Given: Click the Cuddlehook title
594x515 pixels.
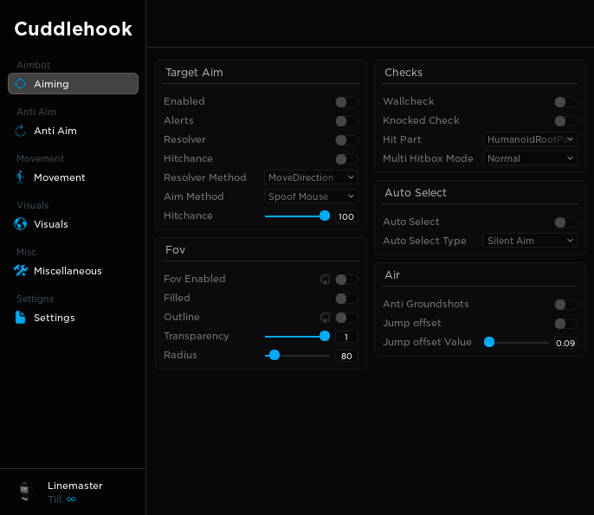Looking at the screenshot, I should (x=73, y=29).
